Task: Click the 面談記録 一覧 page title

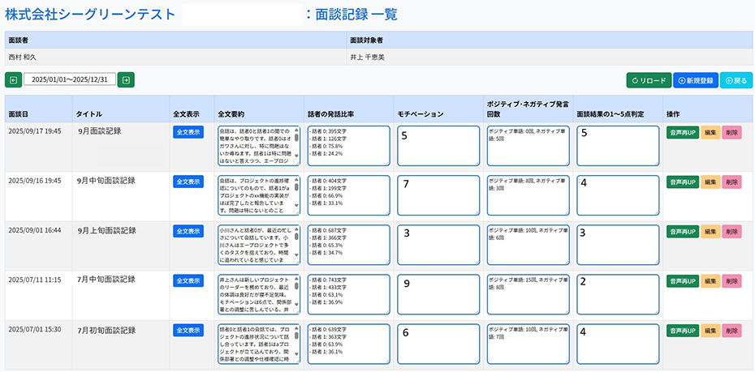Action: point(352,14)
